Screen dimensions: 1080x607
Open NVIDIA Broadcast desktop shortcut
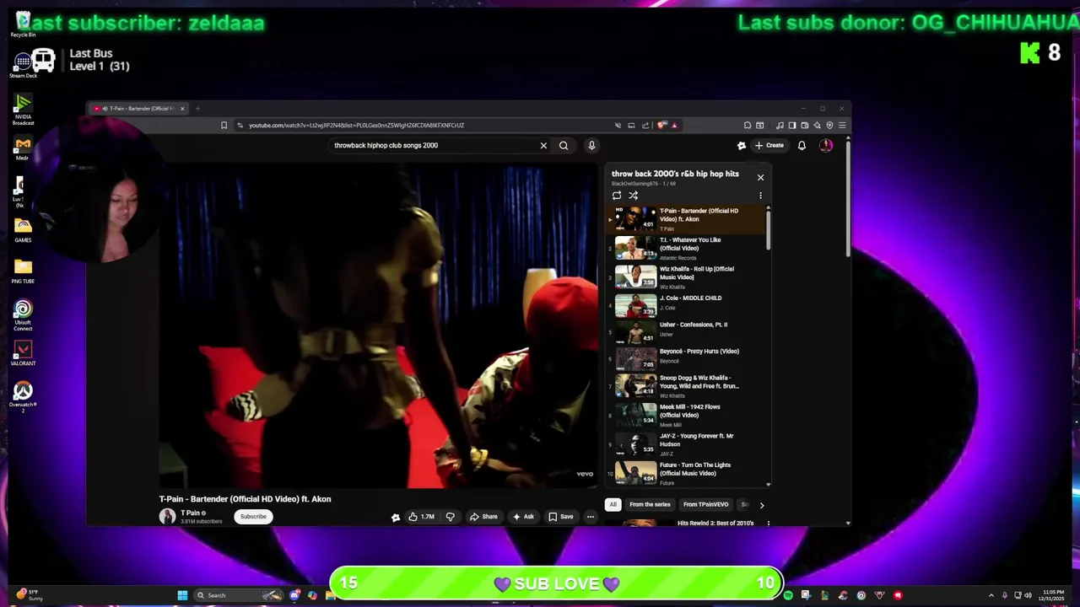[x=23, y=110]
